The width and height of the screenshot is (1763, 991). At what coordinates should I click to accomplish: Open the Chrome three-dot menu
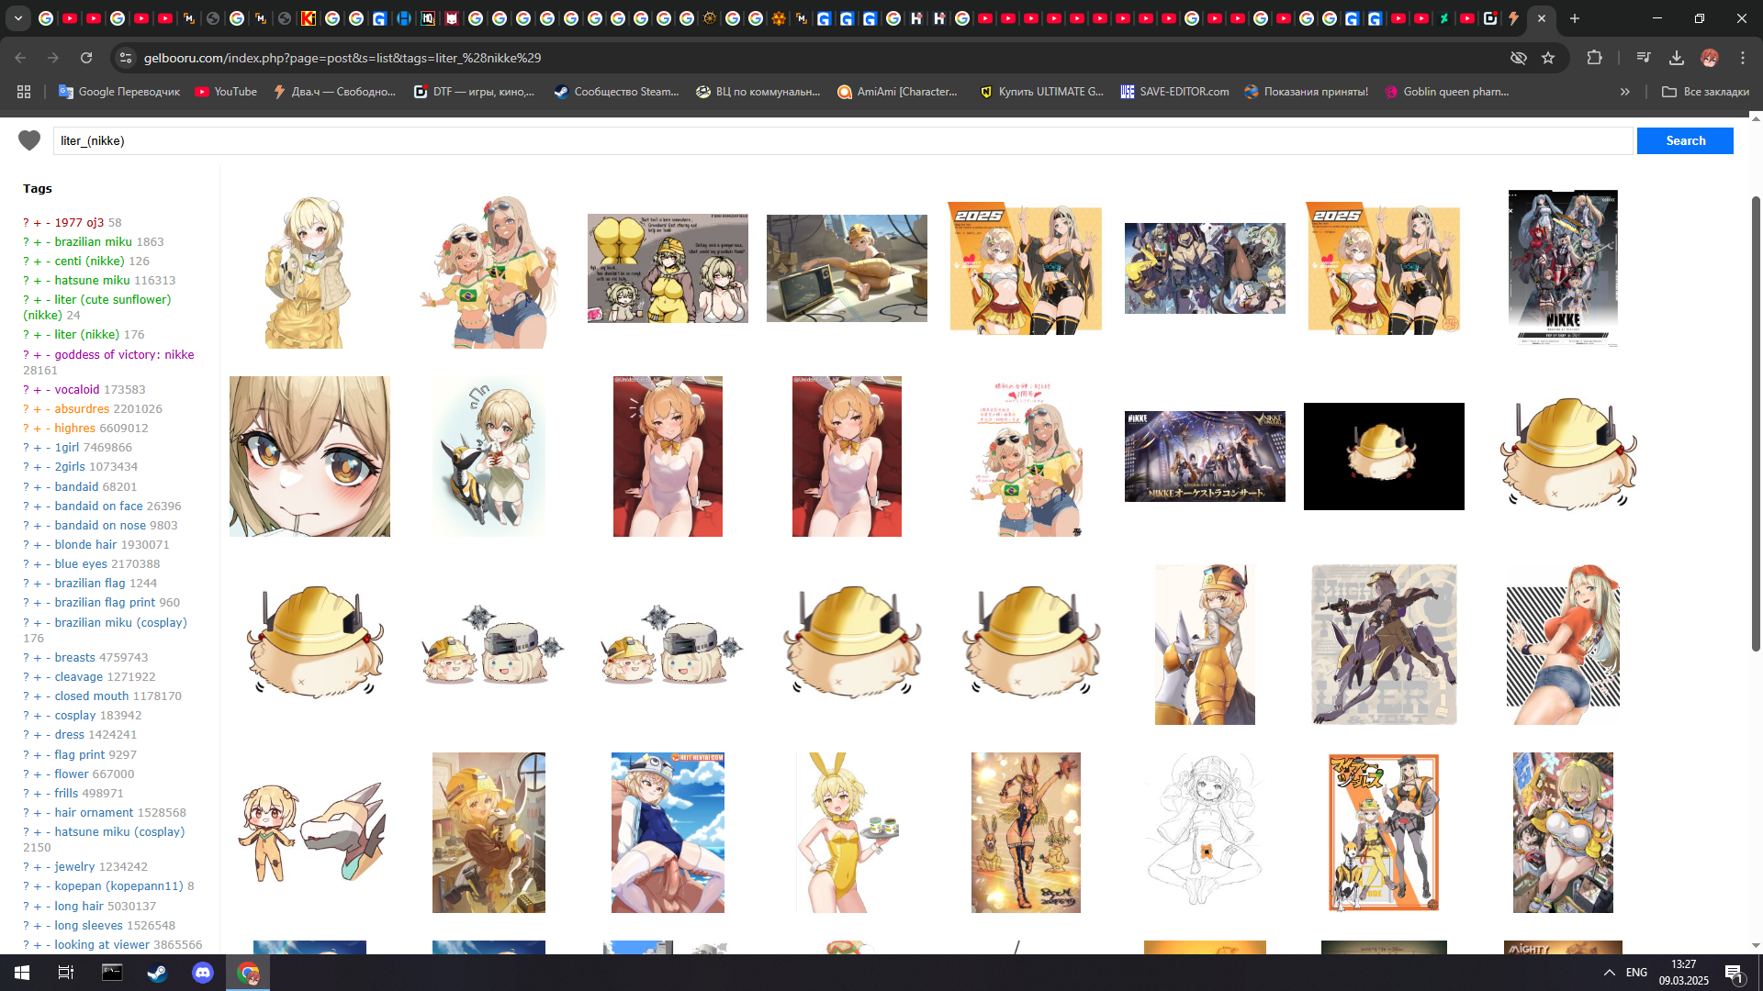1743,58
